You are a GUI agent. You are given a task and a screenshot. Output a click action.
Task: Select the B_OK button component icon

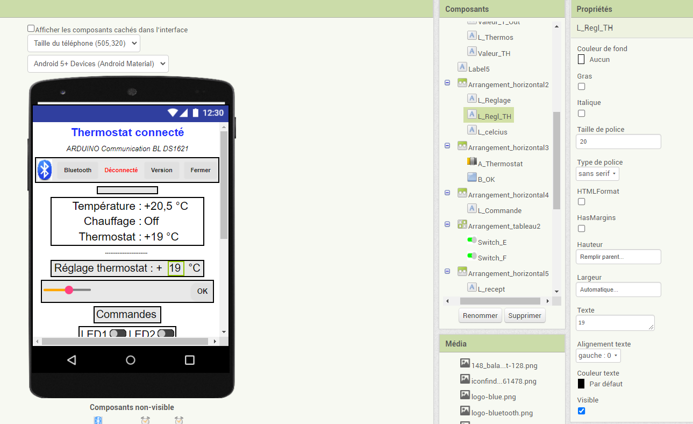coord(472,179)
